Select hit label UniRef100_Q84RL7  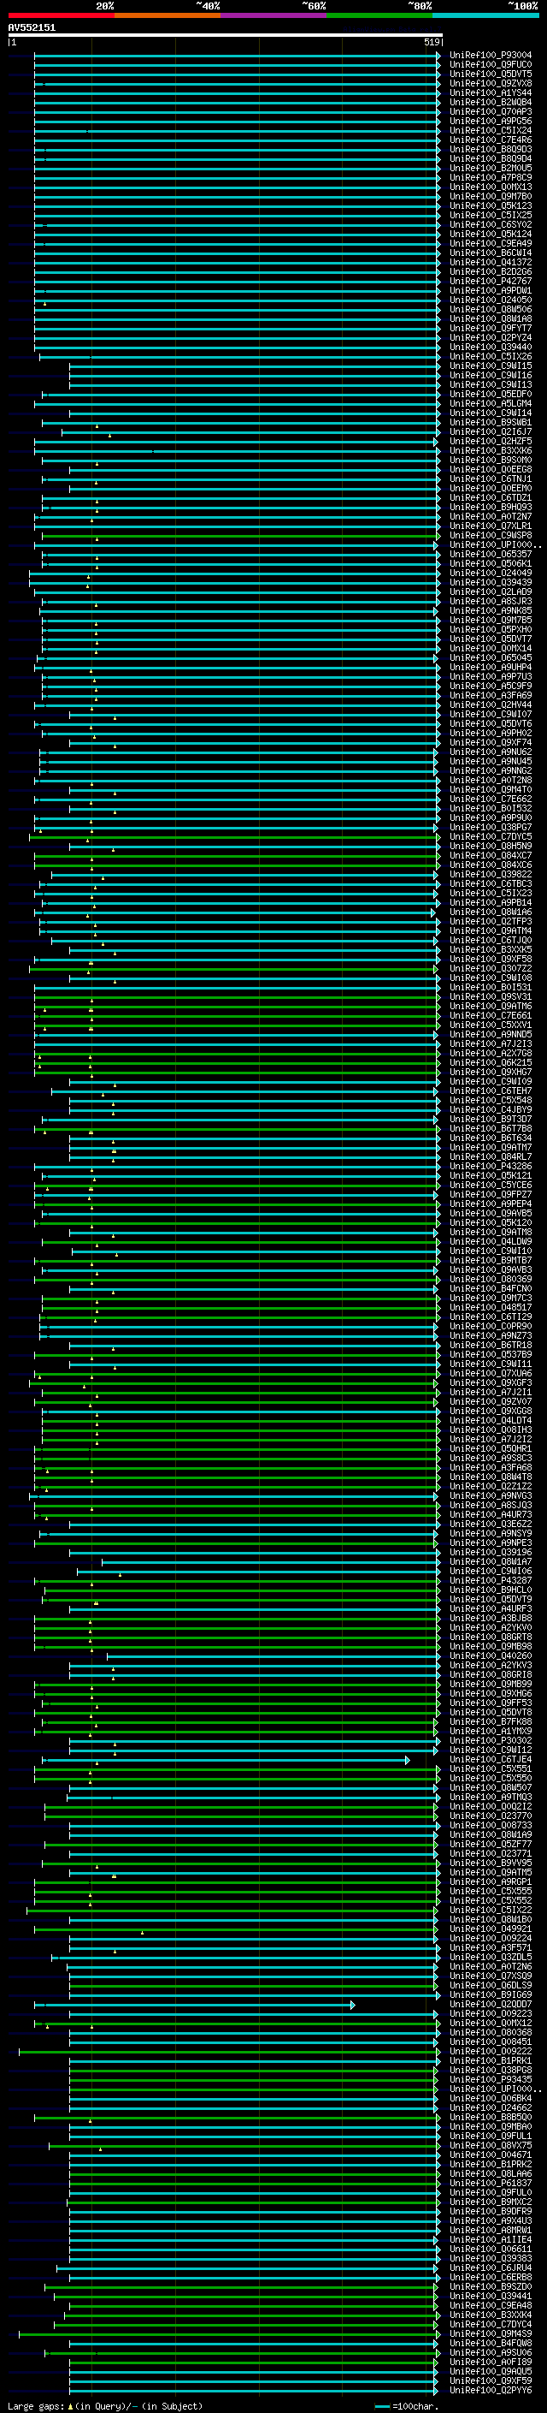pos(491,1157)
